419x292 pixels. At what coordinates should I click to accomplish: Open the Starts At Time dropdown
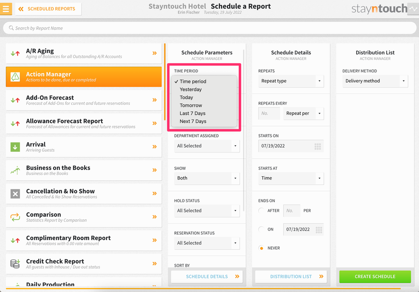(291, 179)
